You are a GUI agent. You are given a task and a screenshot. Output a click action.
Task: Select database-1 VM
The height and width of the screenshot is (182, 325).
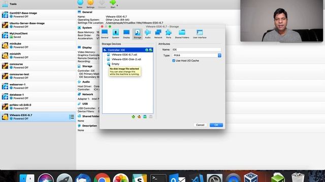38,97
